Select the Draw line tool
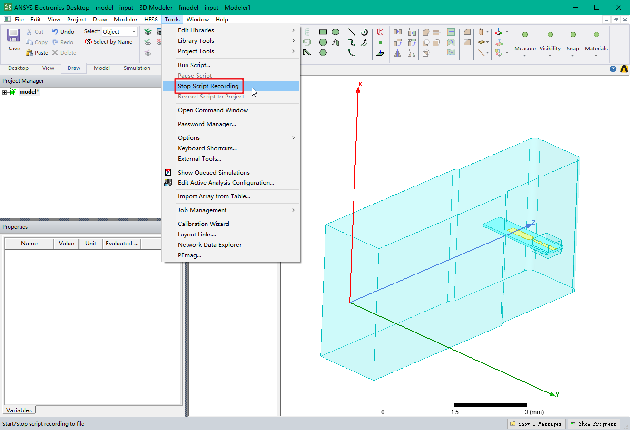630x430 pixels. pos(352,32)
